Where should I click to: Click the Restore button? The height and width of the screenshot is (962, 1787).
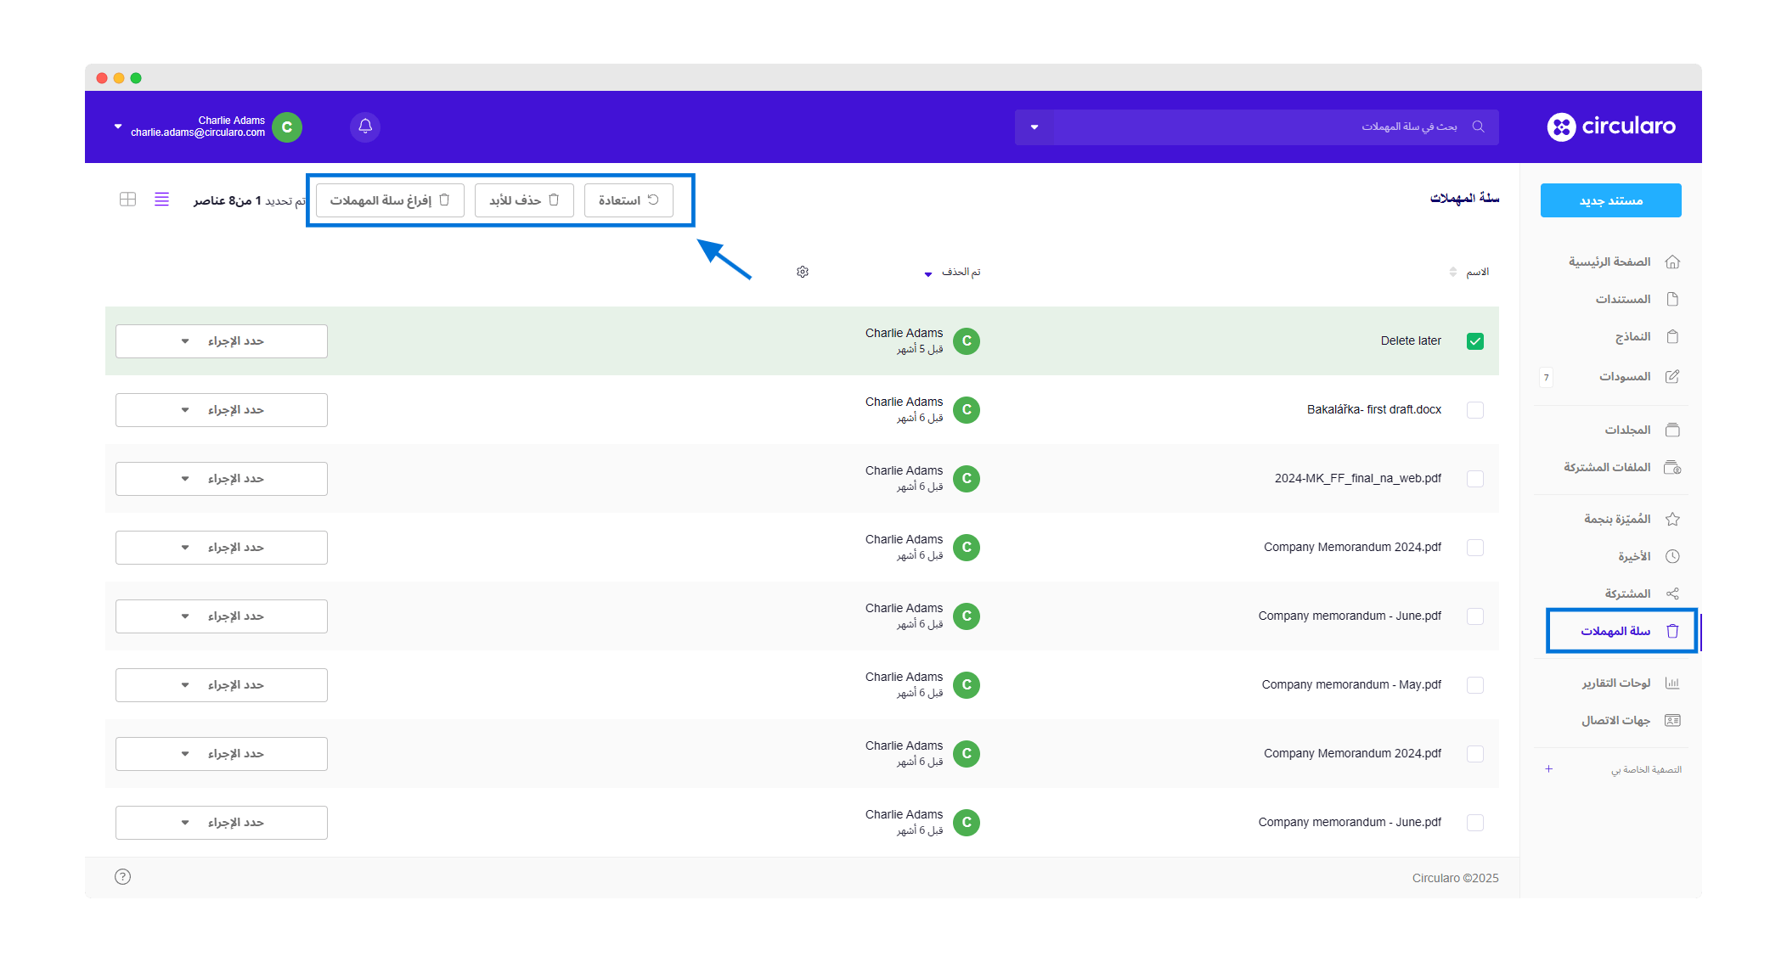629,200
